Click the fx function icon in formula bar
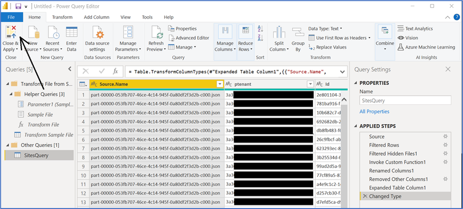463x209 pixels. coord(116,71)
